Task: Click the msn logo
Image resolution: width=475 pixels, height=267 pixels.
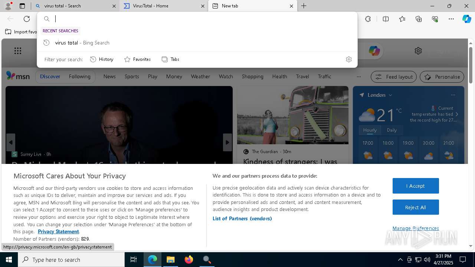Action: (x=18, y=76)
